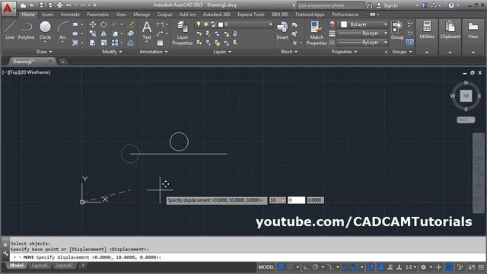Click the Match Properties tool
Image resolution: width=487 pixels, height=274 pixels.
[x=317, y=33]
